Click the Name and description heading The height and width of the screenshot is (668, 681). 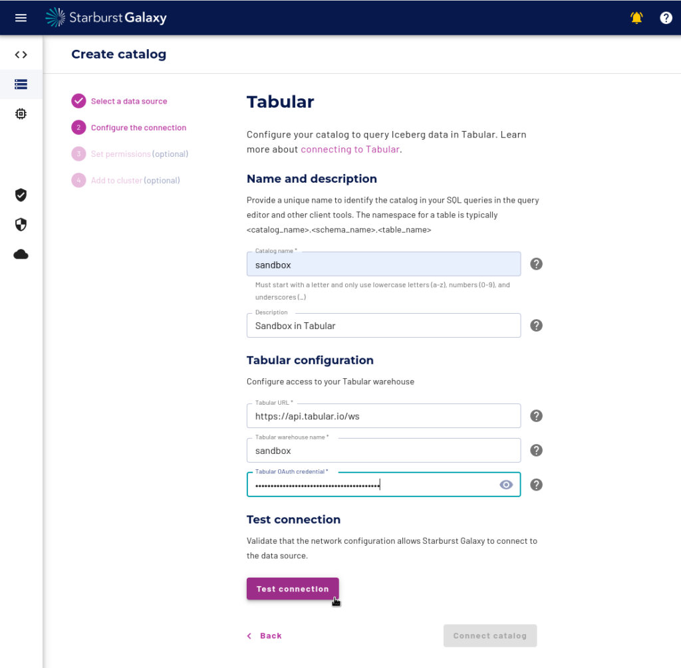tap(312, 179)
